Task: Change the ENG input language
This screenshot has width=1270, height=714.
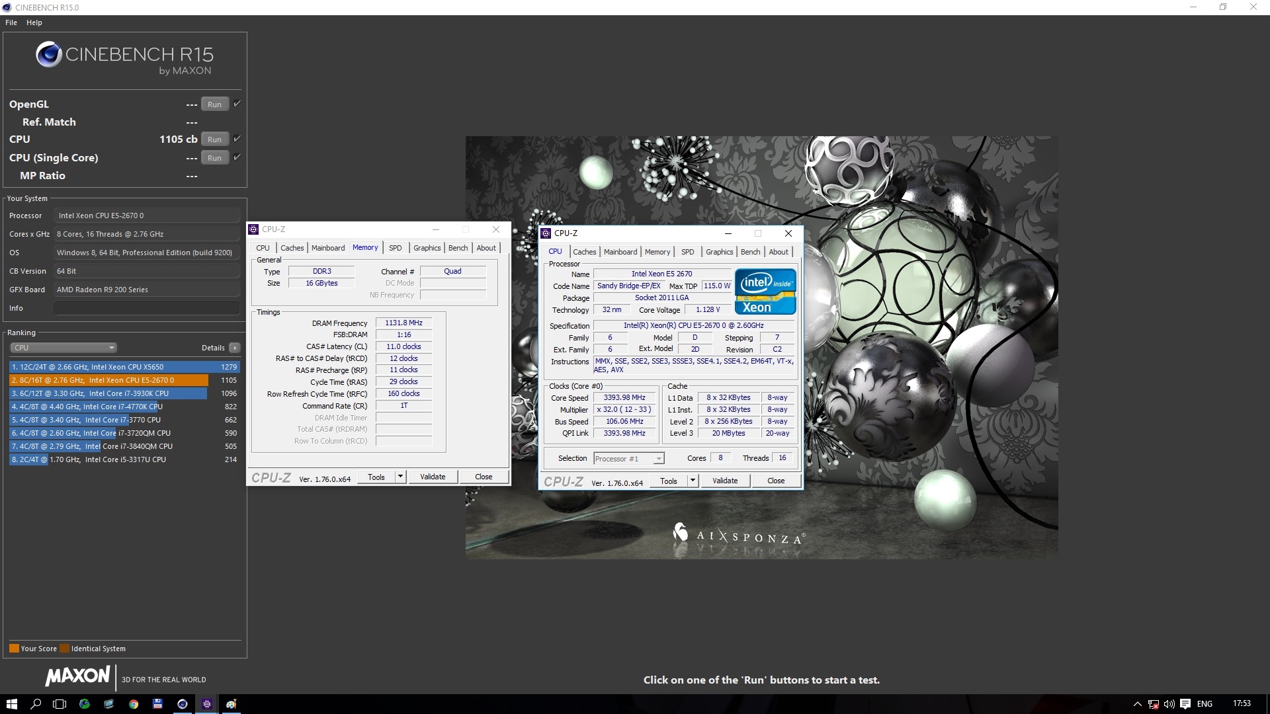Action: [x=1205, y=704]
